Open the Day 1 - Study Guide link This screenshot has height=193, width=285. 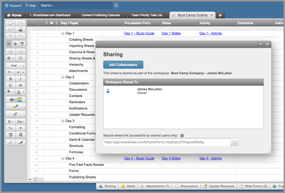tap(139, 34)
